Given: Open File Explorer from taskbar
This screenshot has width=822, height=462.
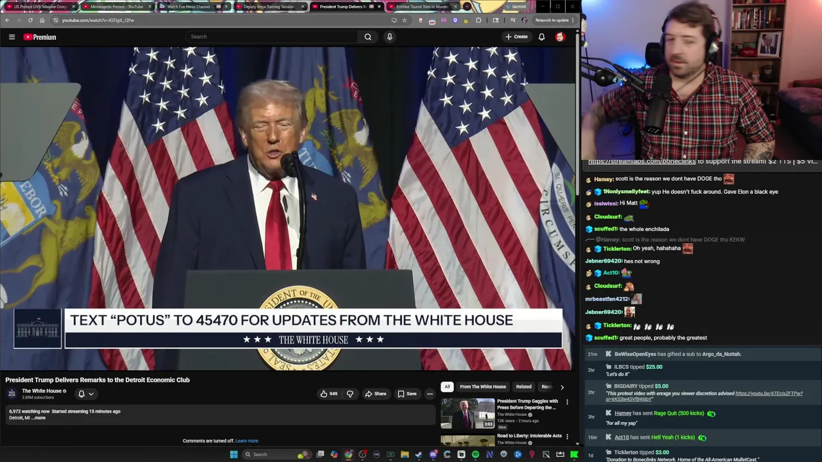Looking at the screenshot, I should [405, 454].
